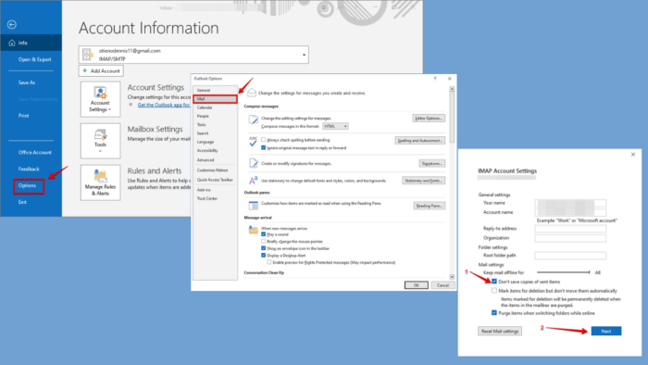The height and width of the screenshot is (365, 648).
Task: Click the Info home icon in sidebar
Action: 11,43
